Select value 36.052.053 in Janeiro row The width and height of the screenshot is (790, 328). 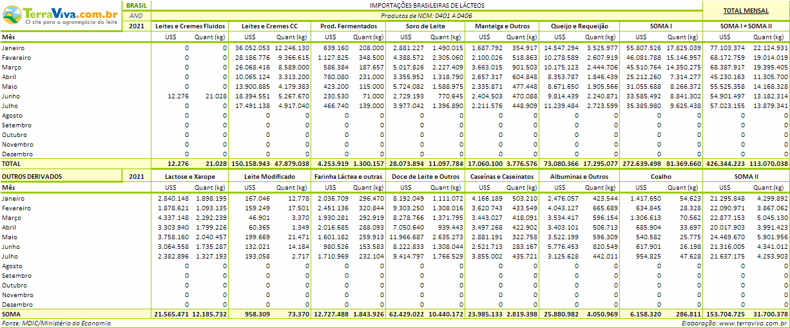coord(253,48)
